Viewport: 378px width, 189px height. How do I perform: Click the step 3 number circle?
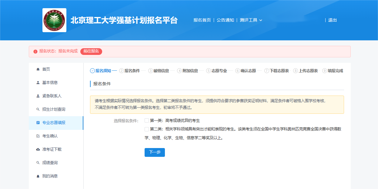click(151, 71)
